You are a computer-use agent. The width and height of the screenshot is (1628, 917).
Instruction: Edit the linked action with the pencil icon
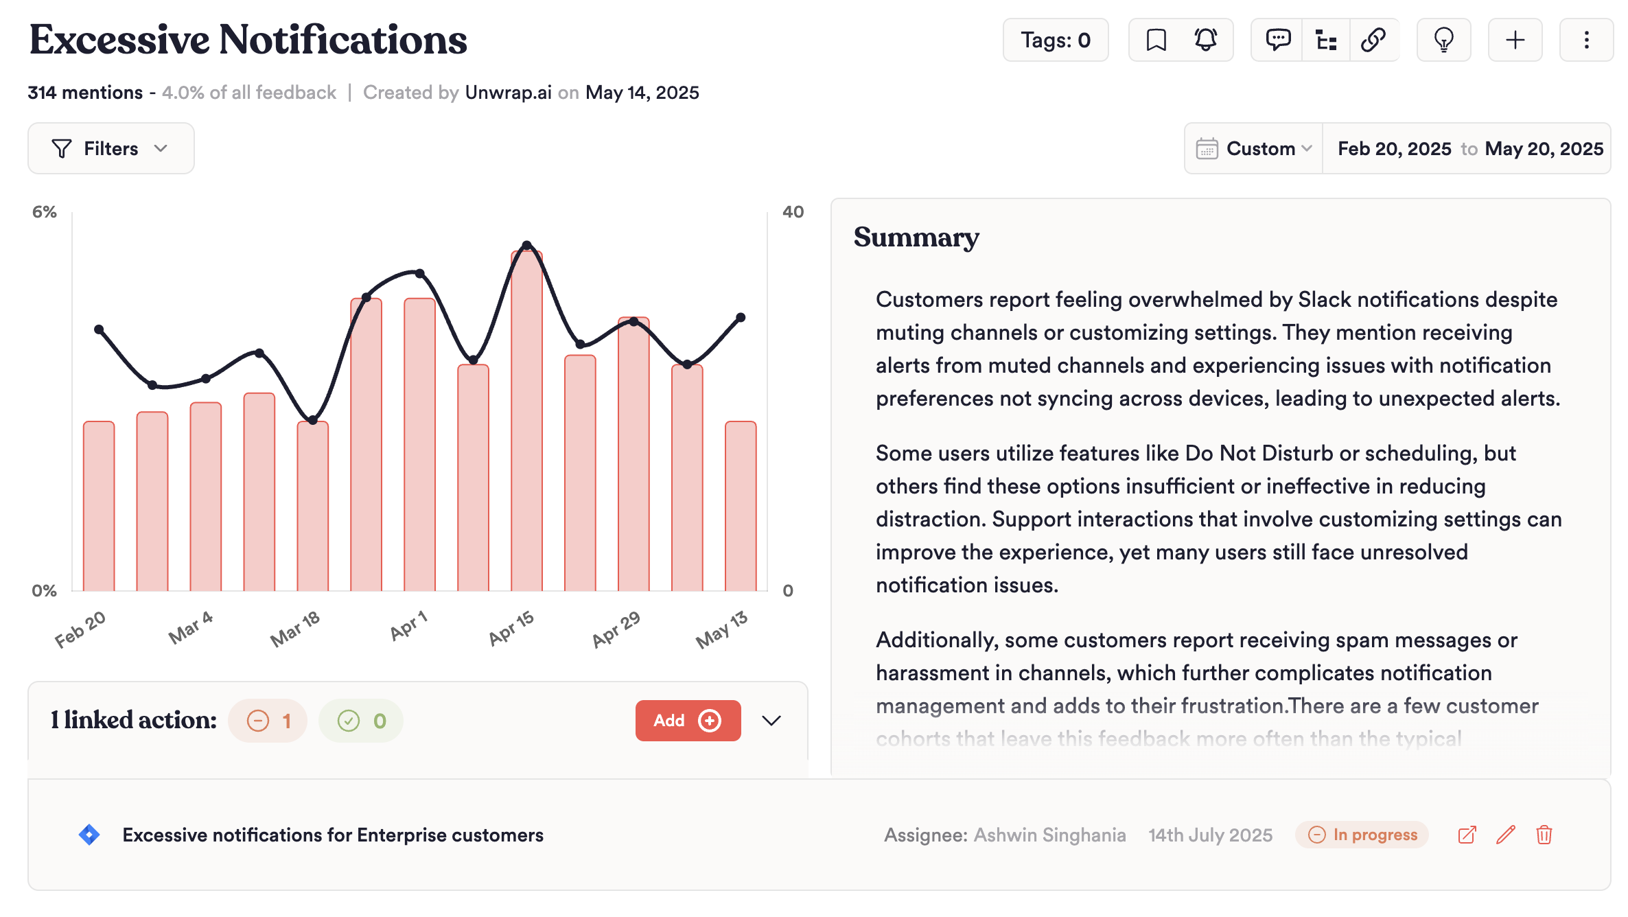coord(1506,835)
